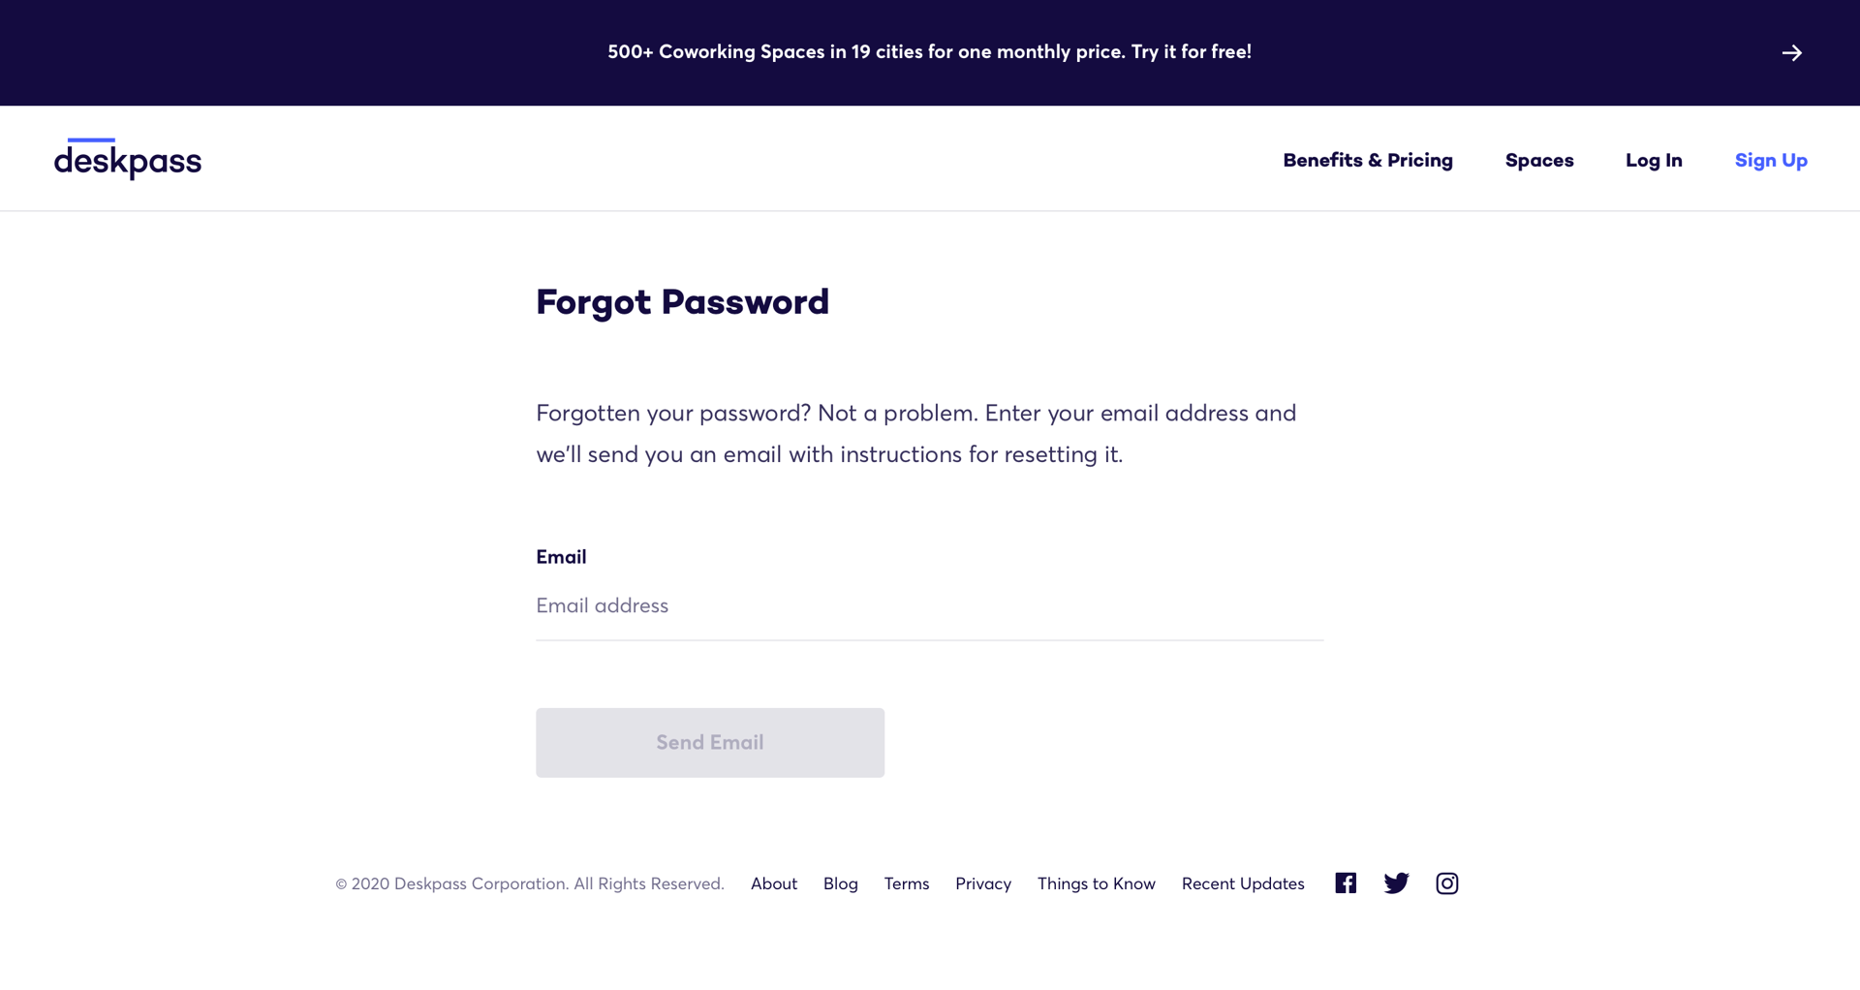The width and height of the screenshot is (1860, 990).
Task: Click the Email field label
Action: pyautogui.click(x=561, y=556)
